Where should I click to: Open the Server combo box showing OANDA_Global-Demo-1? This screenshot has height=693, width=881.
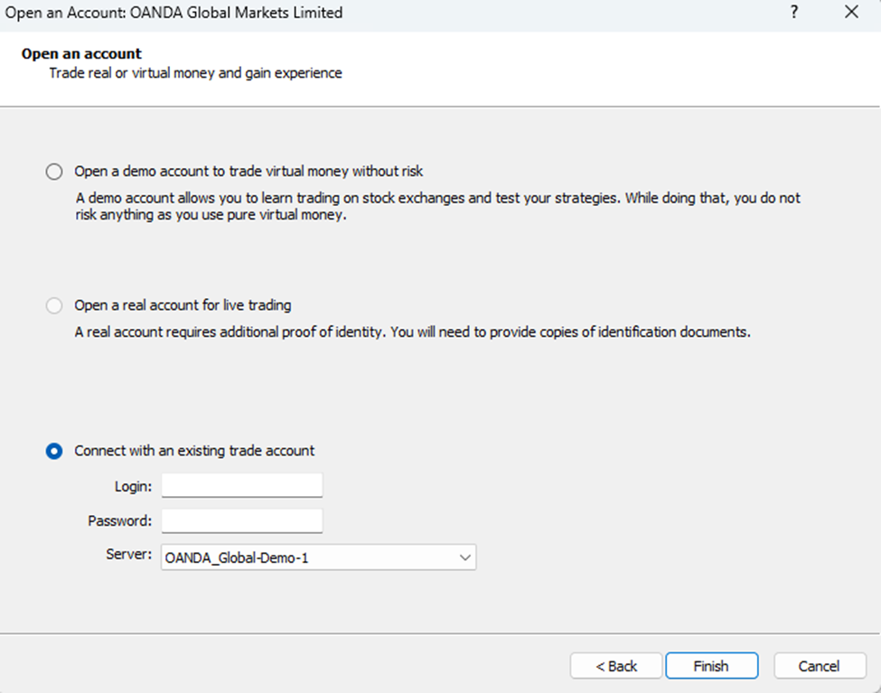307,557
